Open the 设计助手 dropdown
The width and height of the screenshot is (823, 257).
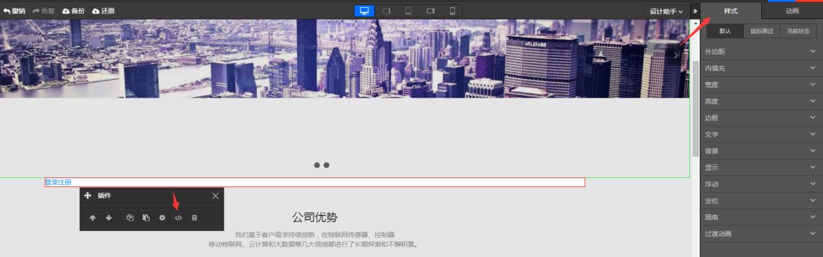(x=667, y=12)
